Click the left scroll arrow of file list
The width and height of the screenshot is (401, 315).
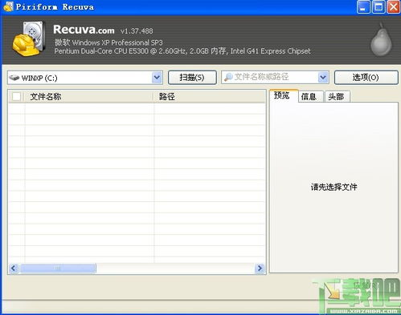[14, 269]
